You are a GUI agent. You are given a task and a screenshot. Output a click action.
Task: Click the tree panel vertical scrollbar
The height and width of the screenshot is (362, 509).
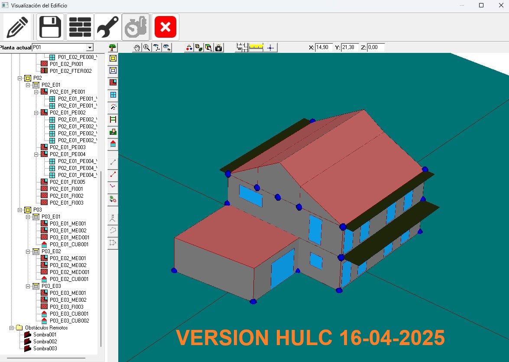pos(101,259)
